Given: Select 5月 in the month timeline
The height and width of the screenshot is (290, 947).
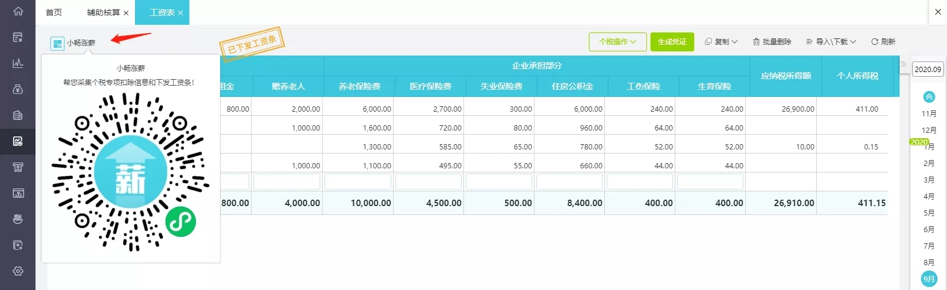Looking at the screenshot, I should pyautogui.click(x=929, y=213).
